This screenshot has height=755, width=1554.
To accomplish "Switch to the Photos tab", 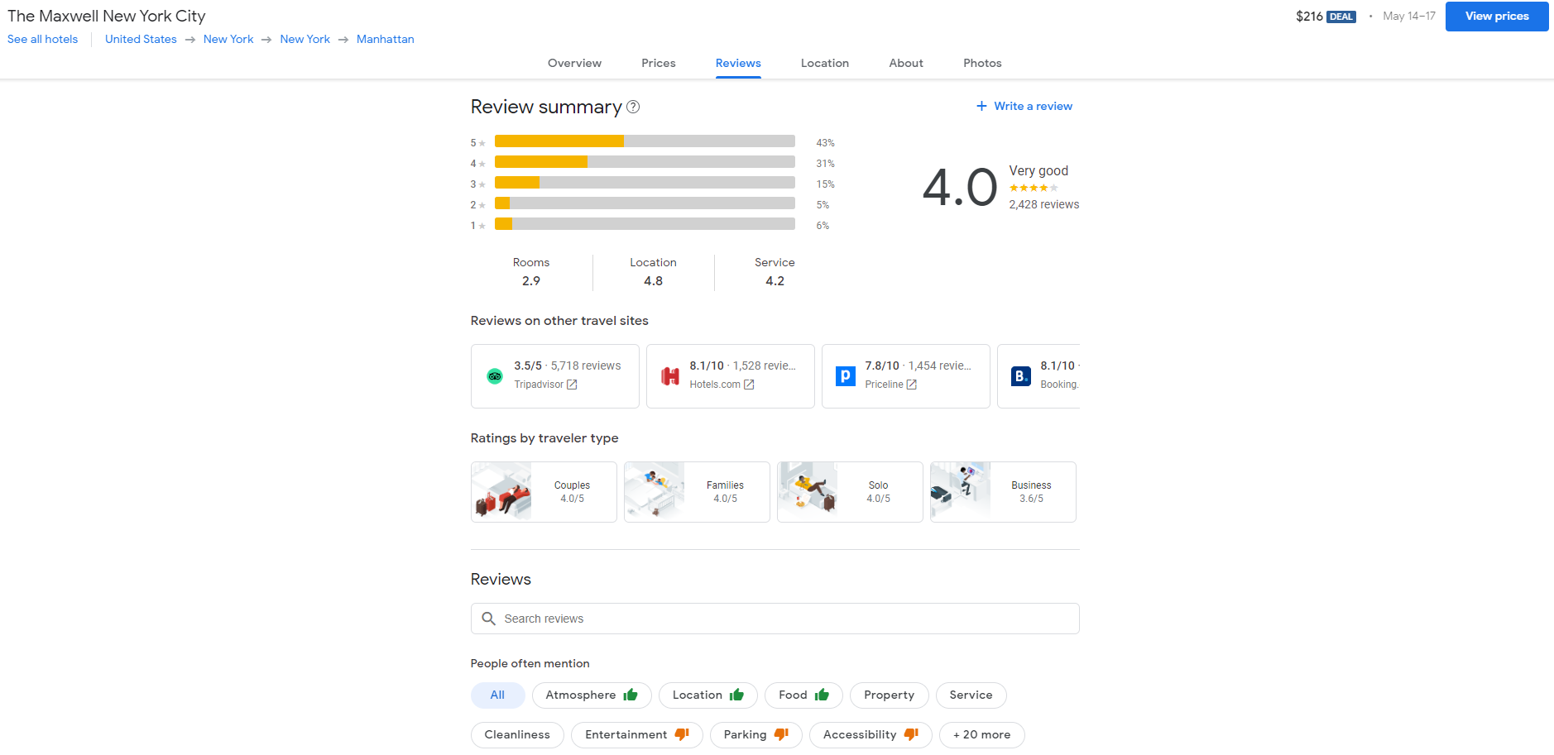I will pyautogui.click(x=981, y=64).
